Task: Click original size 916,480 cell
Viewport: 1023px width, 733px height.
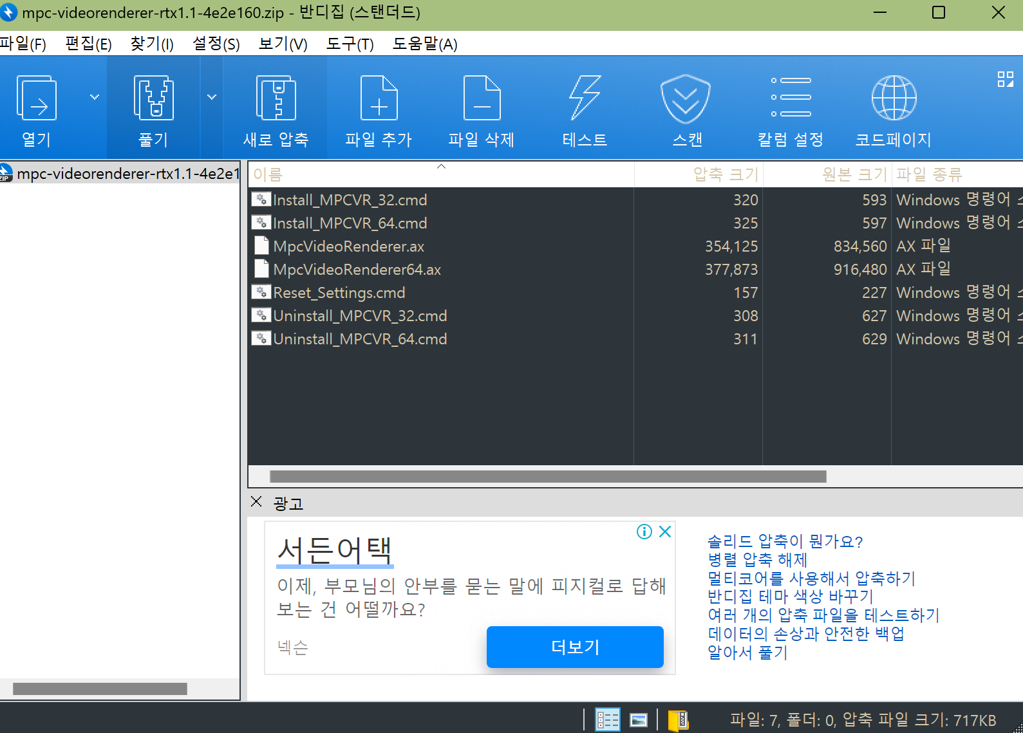Action: point(860,270)
